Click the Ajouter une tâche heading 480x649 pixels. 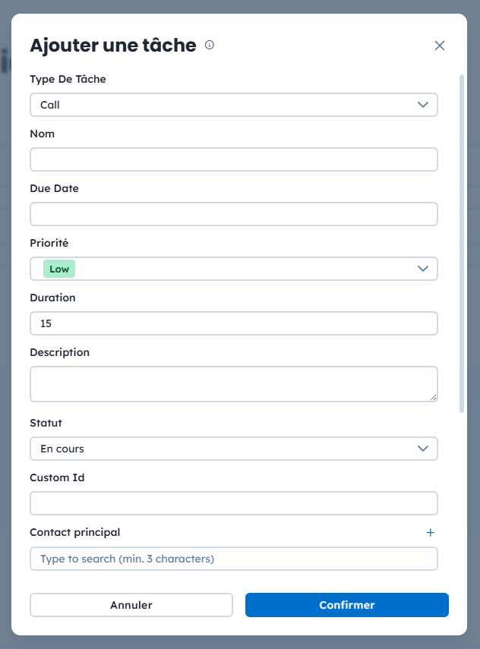point(112,45)
